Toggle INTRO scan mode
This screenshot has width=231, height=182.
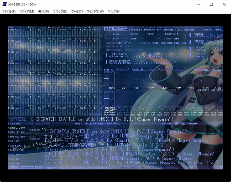coord(154,168)
